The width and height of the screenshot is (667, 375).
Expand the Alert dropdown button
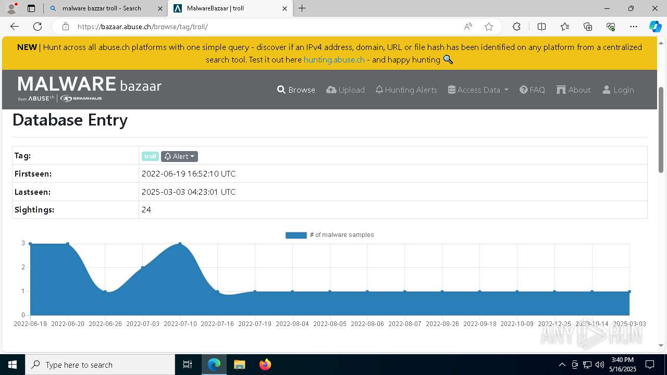coord(179,156)
